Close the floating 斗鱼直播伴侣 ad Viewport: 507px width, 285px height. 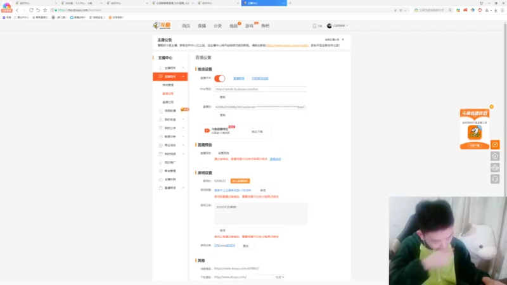[x=492, y=106]
